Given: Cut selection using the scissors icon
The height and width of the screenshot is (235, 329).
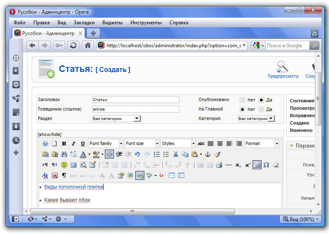Looking at the screenshot, I should 176,154.
